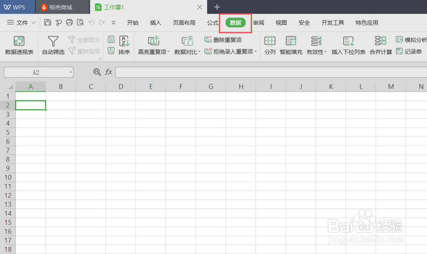Open the 审阅 tab

click(x=258, y=23)
